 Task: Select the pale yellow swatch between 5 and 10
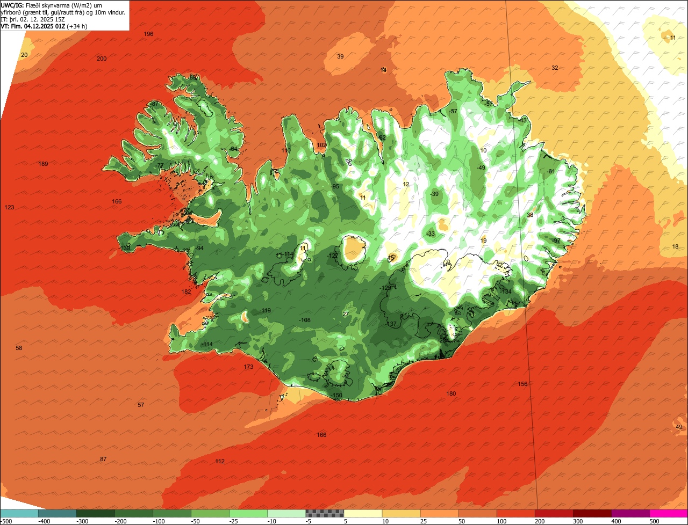click(363, 513)
